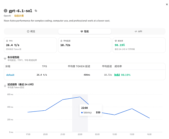Select the 16:00 data point on chart
Viewport: 169px width, 139px height.
(149, 118)
